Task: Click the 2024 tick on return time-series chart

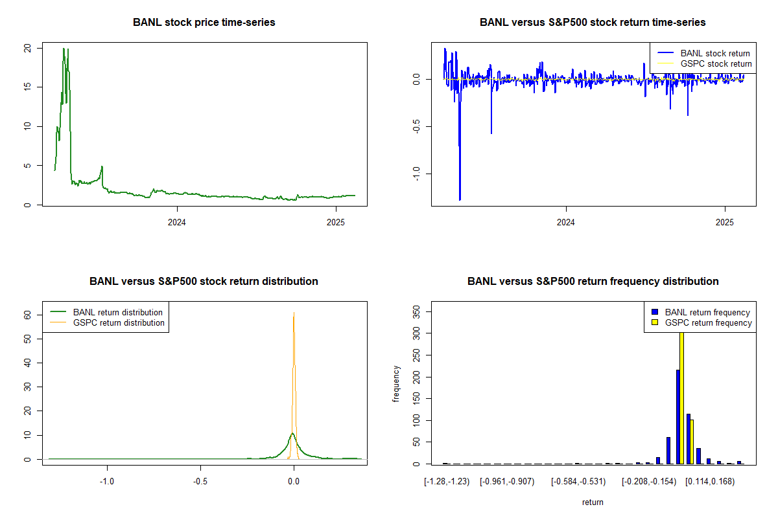Action: click(566, 222)
